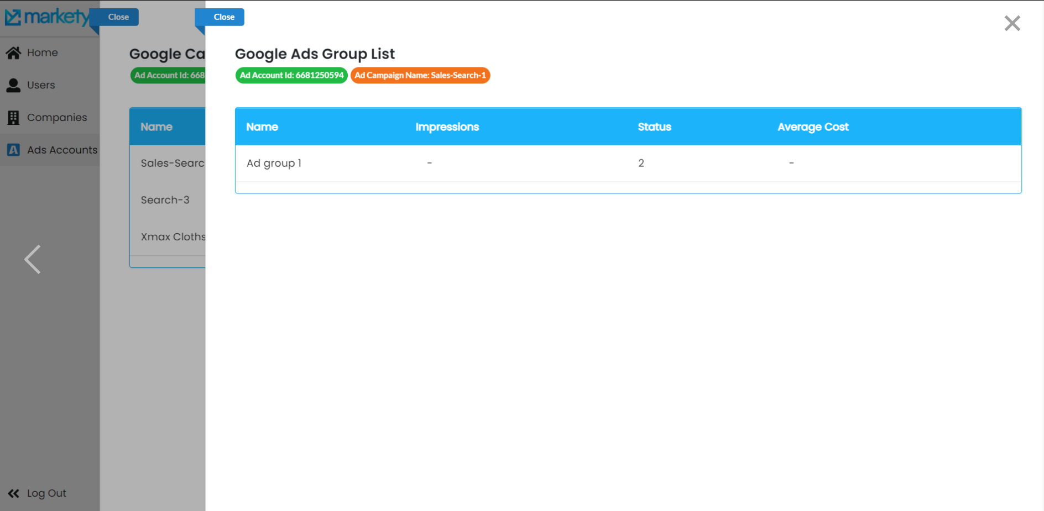The width and height of the screenshot is (1044, 511).
Task: Sort by the Impressions column header
Action: pyautogui.click(x=447, y=127)
